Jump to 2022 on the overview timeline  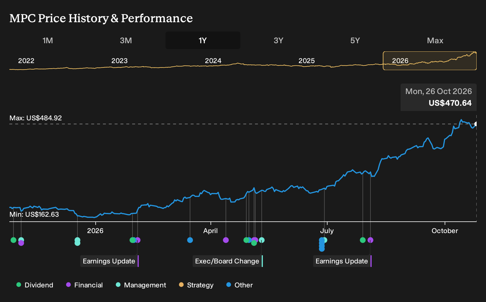click(x=26, y=61)
